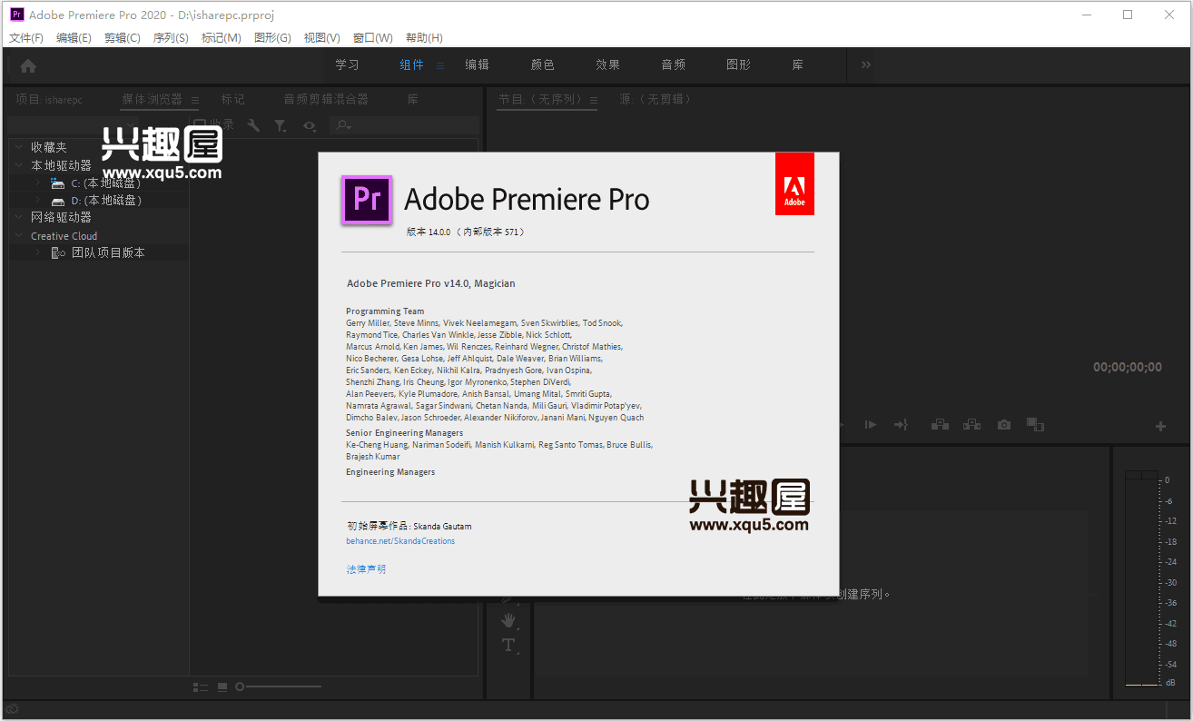Click the team project versions icon

(x=58, y=253)
